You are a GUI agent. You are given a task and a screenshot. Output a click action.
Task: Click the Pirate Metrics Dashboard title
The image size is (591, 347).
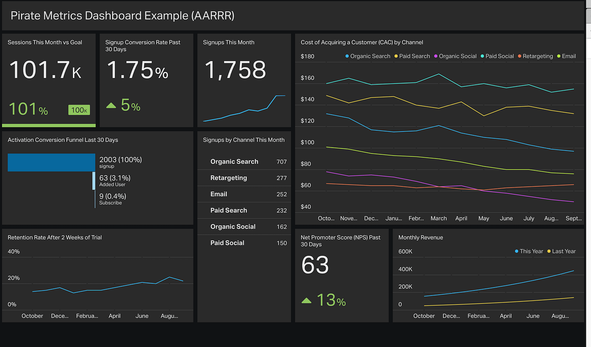pyautogui.click(x=122, y=16)
